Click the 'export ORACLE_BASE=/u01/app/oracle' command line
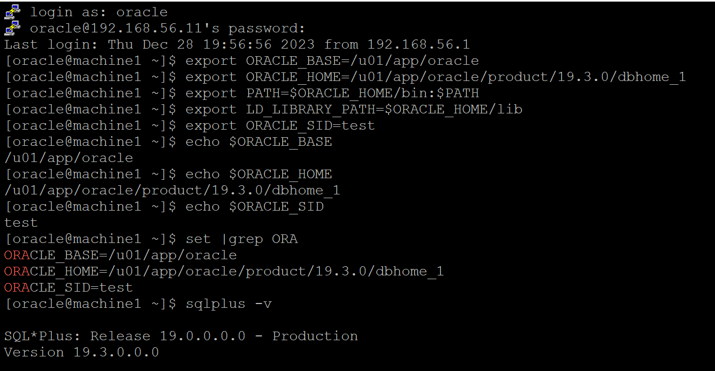The height and width of the screenshot is (371, 715). [242, 60]
